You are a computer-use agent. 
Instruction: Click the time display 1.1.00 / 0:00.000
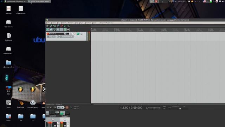tap(131, 108)
